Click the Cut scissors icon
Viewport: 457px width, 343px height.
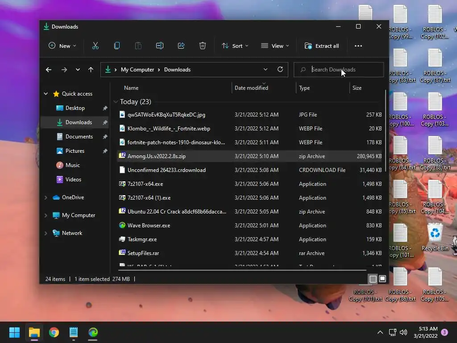96,46
